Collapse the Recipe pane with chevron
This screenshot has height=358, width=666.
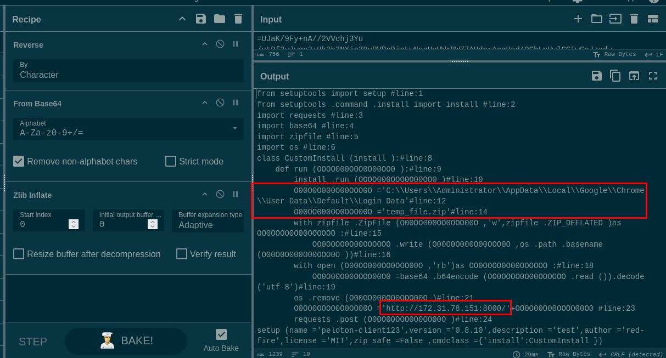click(182, 19)
